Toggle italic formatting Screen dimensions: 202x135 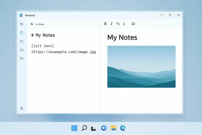click(112, 24)
